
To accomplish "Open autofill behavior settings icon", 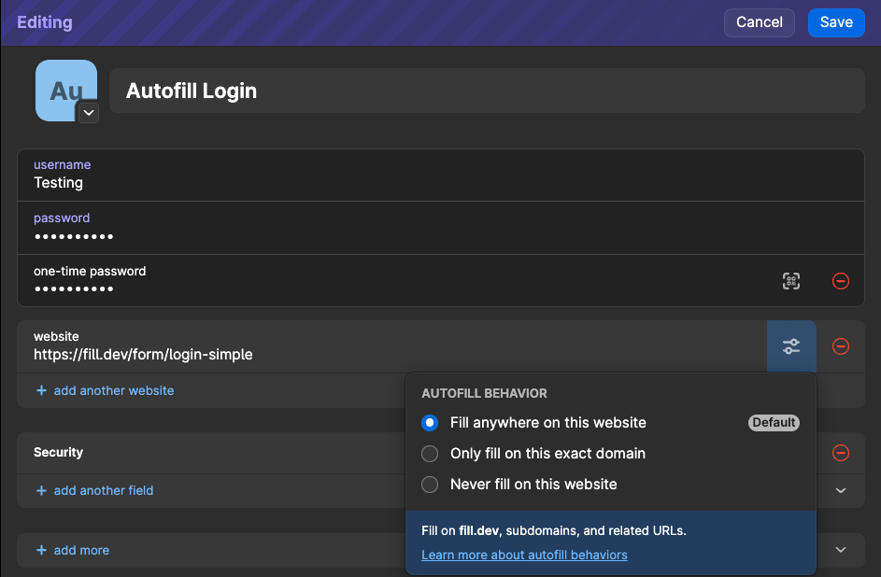I will coord(791,346).
